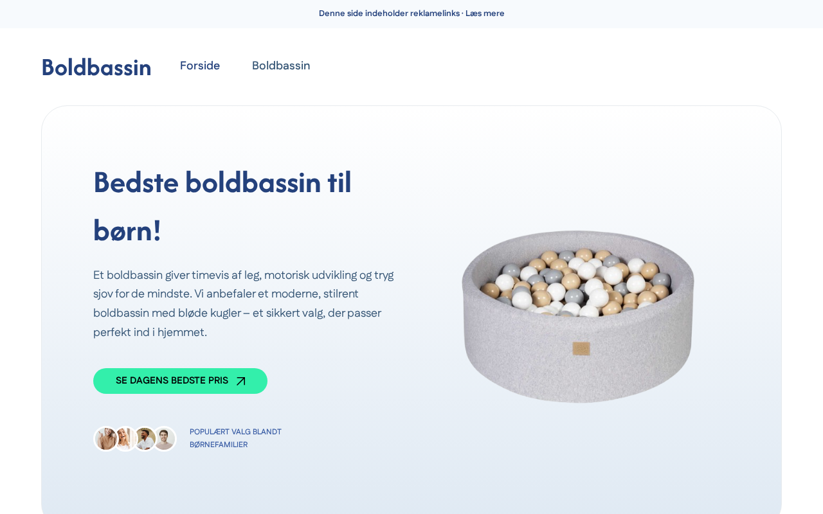Click the arrow icon inside the price button
The image size is (823, 514).
click(241, 381)
